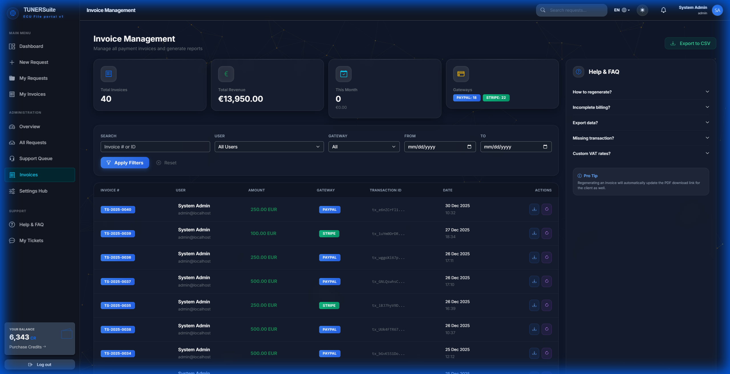Open the Gateway filter dropdown
The width and height of the screenshot is (730, 374).
pos(364,147)
